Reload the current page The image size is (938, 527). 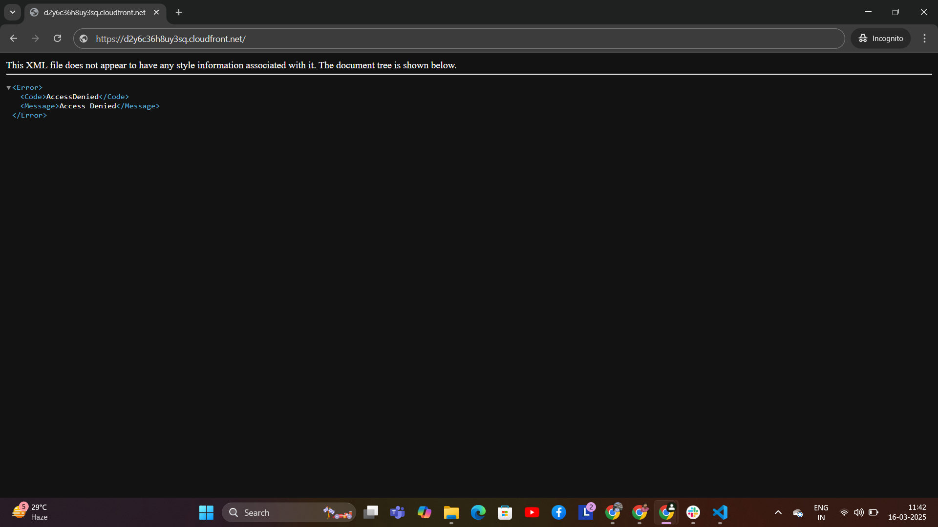57,39
